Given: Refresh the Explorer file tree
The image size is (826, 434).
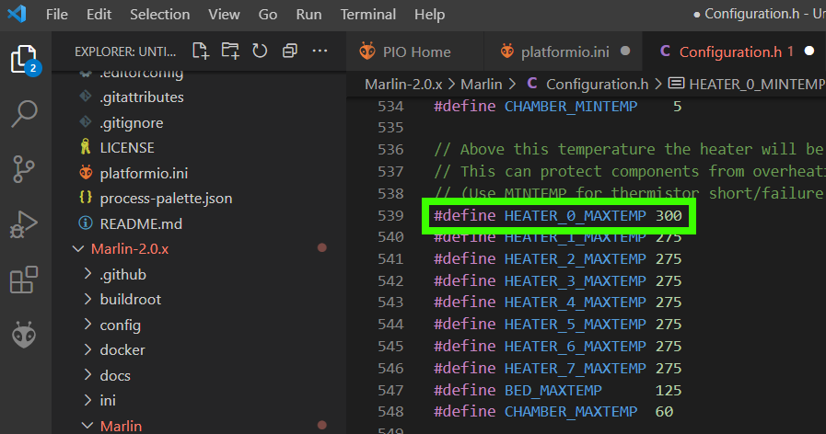Looking at the screenshot, I should pyautogui.click(x=260, y=51).
